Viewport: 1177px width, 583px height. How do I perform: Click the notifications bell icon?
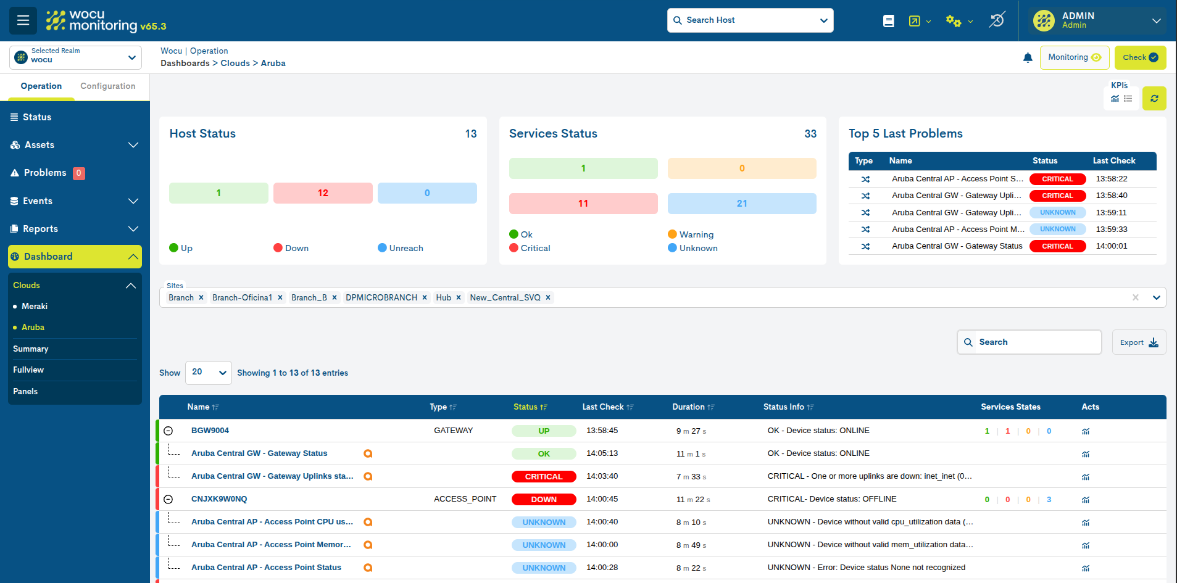[x=1027, y=57]
